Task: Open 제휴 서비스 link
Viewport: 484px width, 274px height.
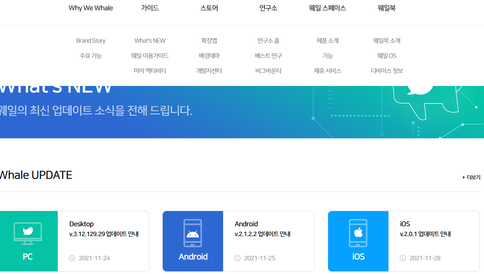Action: coord(327,71)
